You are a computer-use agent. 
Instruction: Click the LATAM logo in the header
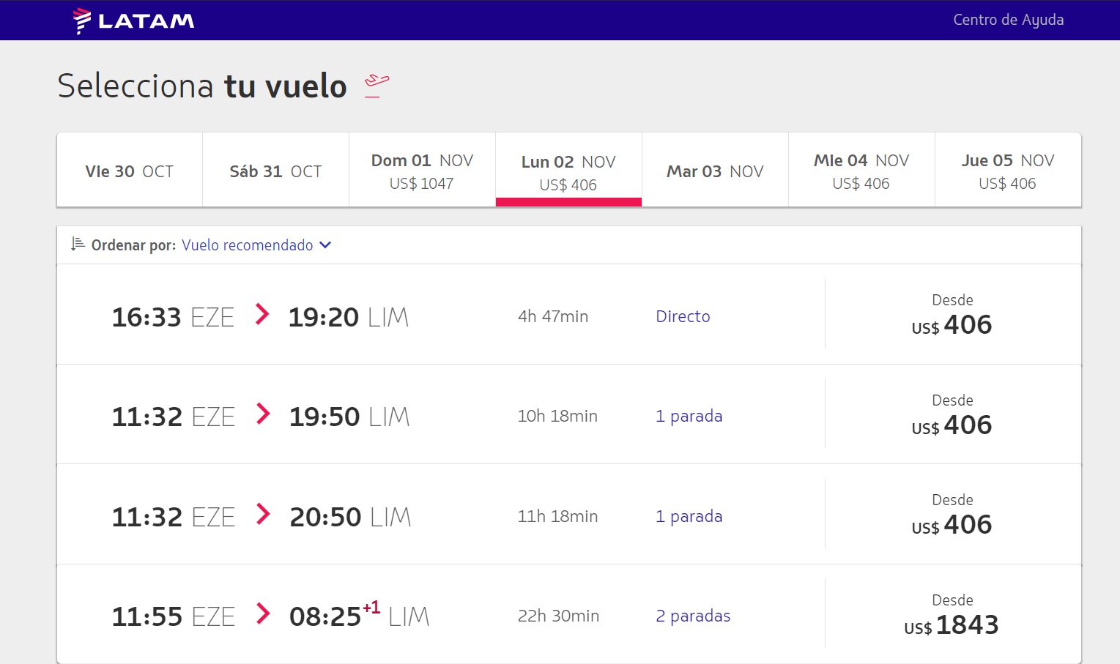coord(134,20)
